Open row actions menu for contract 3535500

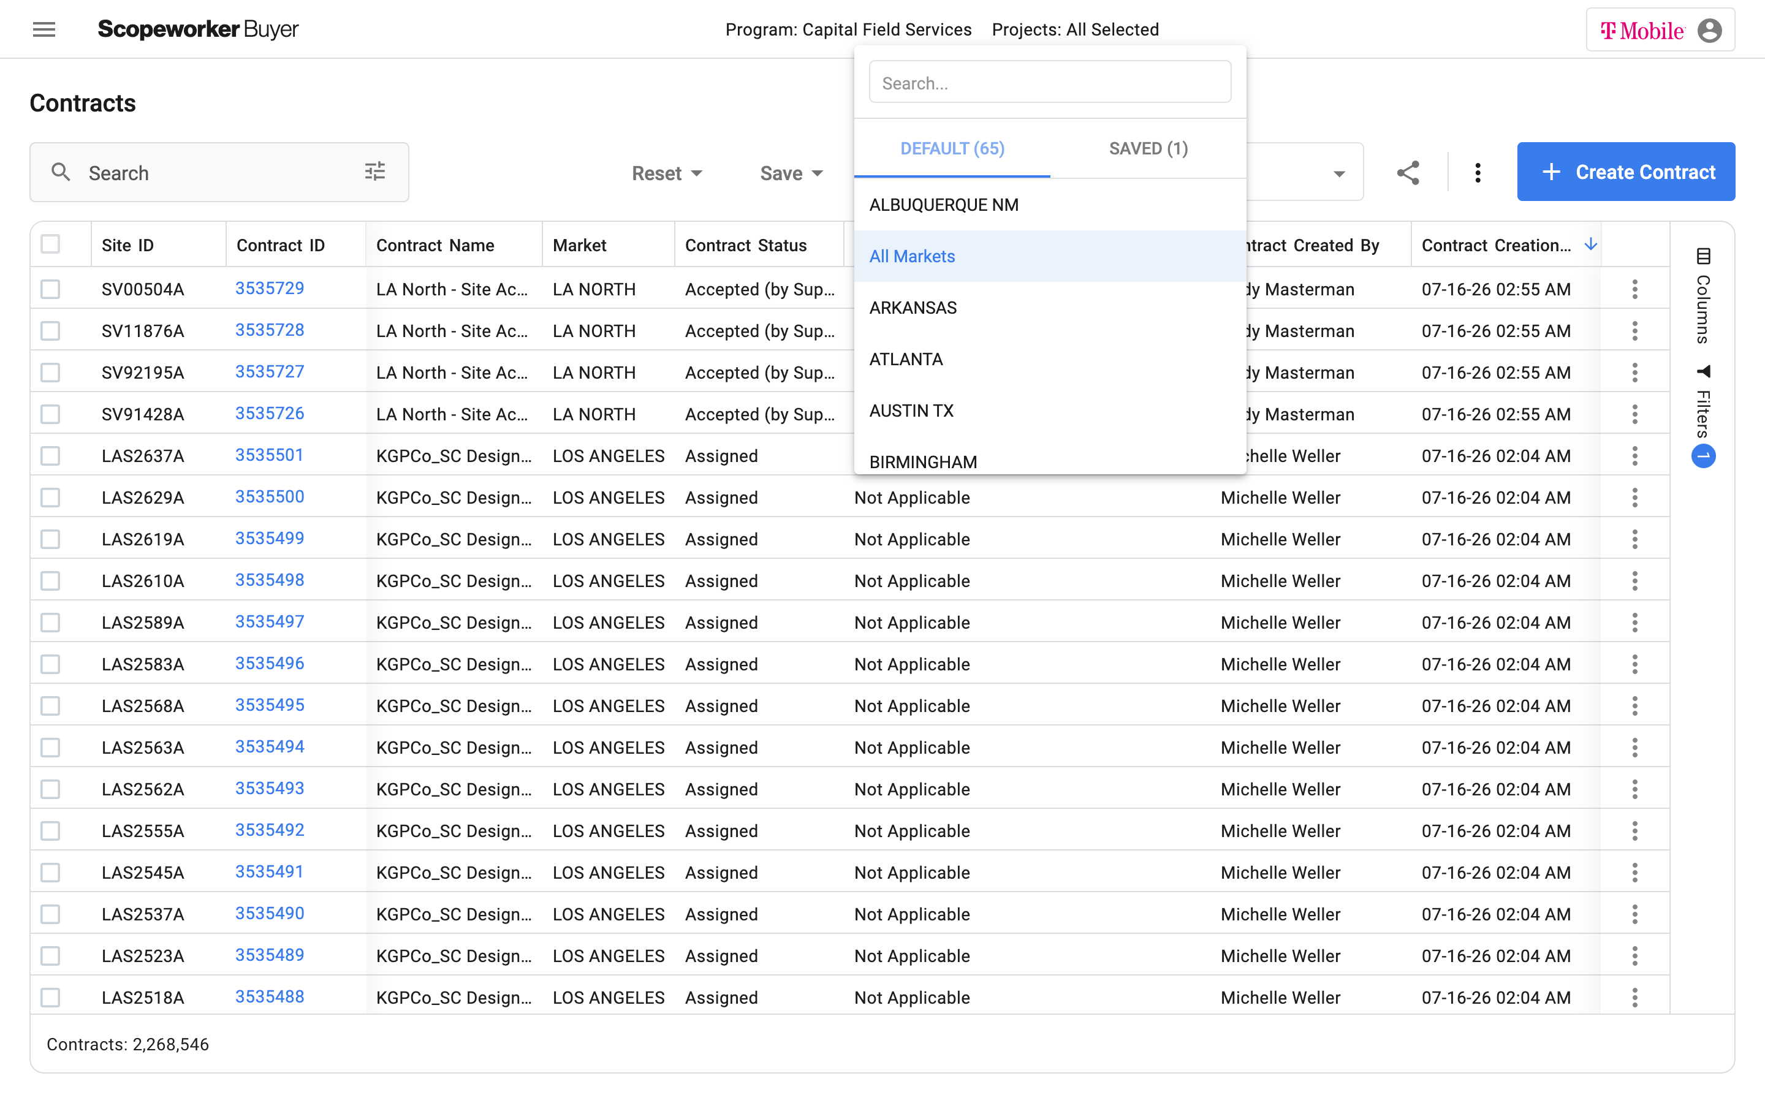1634,498
